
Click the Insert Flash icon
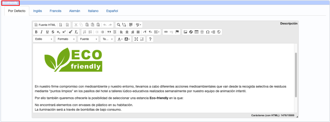[x=191, y=32]
